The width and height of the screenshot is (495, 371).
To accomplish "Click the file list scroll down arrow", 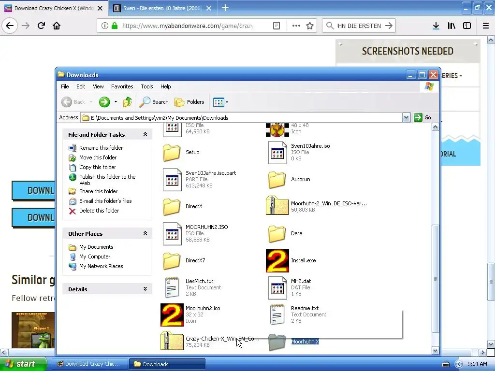I will (x=436, y=350).
